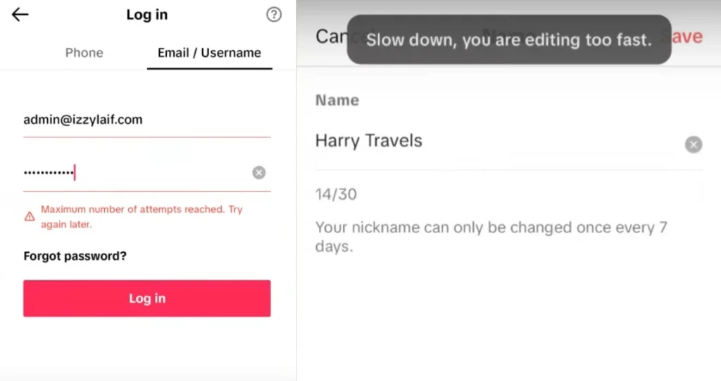
Task: Click the maximum attempts error message
Action: point(142,217)
